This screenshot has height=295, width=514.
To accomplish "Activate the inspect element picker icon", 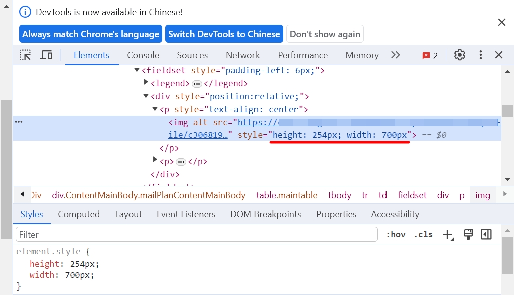I will click(x=25, y=55).
